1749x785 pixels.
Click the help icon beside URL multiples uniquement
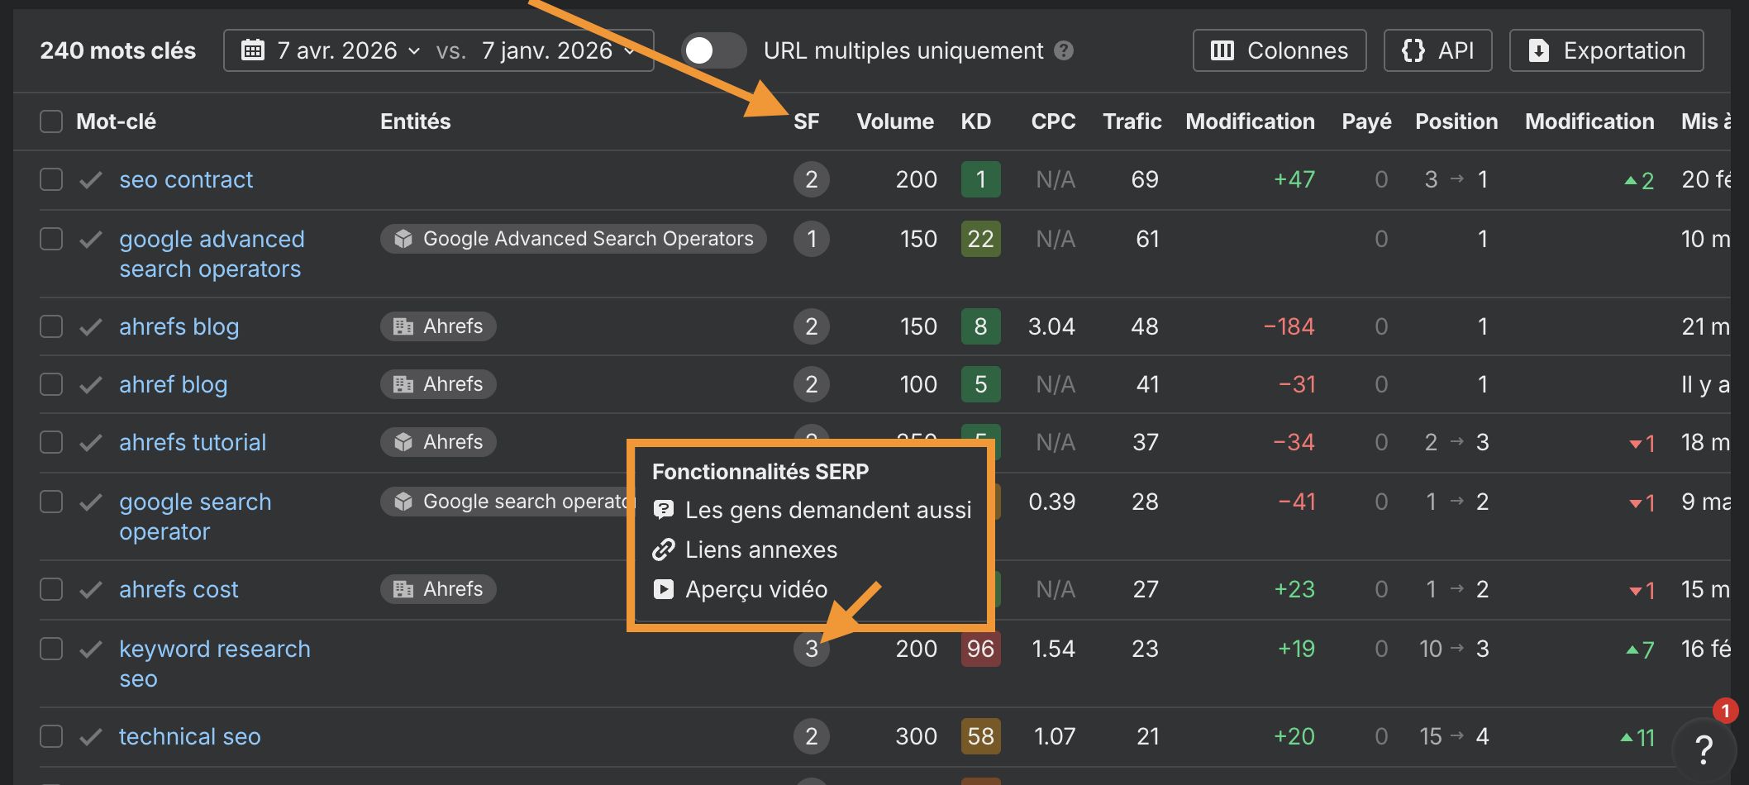(1065, 50)
